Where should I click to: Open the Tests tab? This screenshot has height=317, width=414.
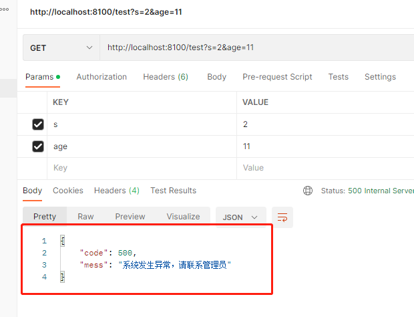coord(339,77)
